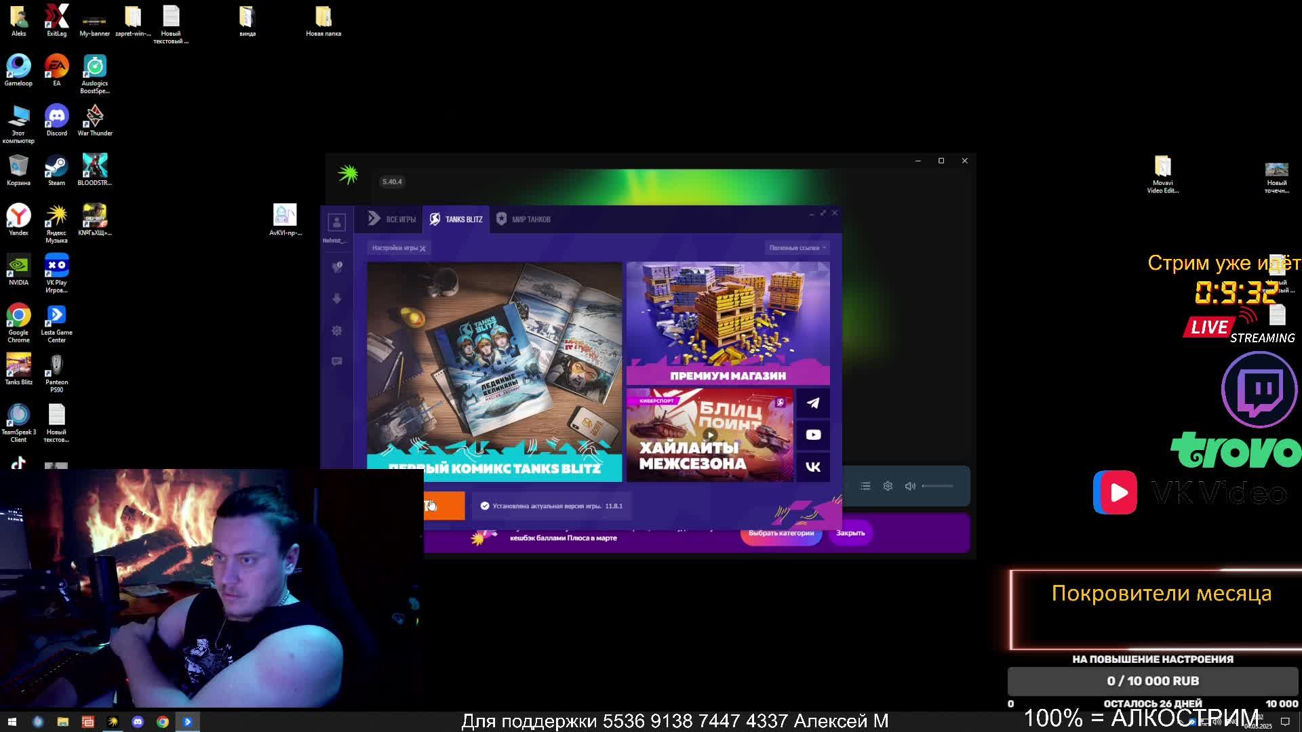Expand the Полезные ссылки dropdown
The height and width of the screenshot is (732, 1302).
pyautogui.click(x=797, y=248)
